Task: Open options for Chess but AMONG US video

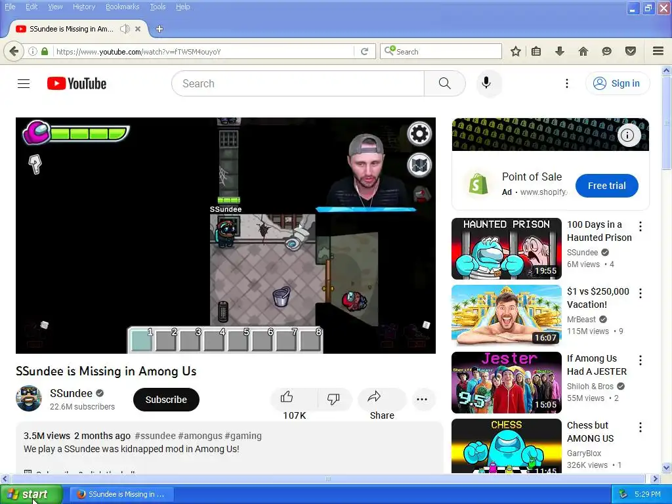Action: click(640, 427)
